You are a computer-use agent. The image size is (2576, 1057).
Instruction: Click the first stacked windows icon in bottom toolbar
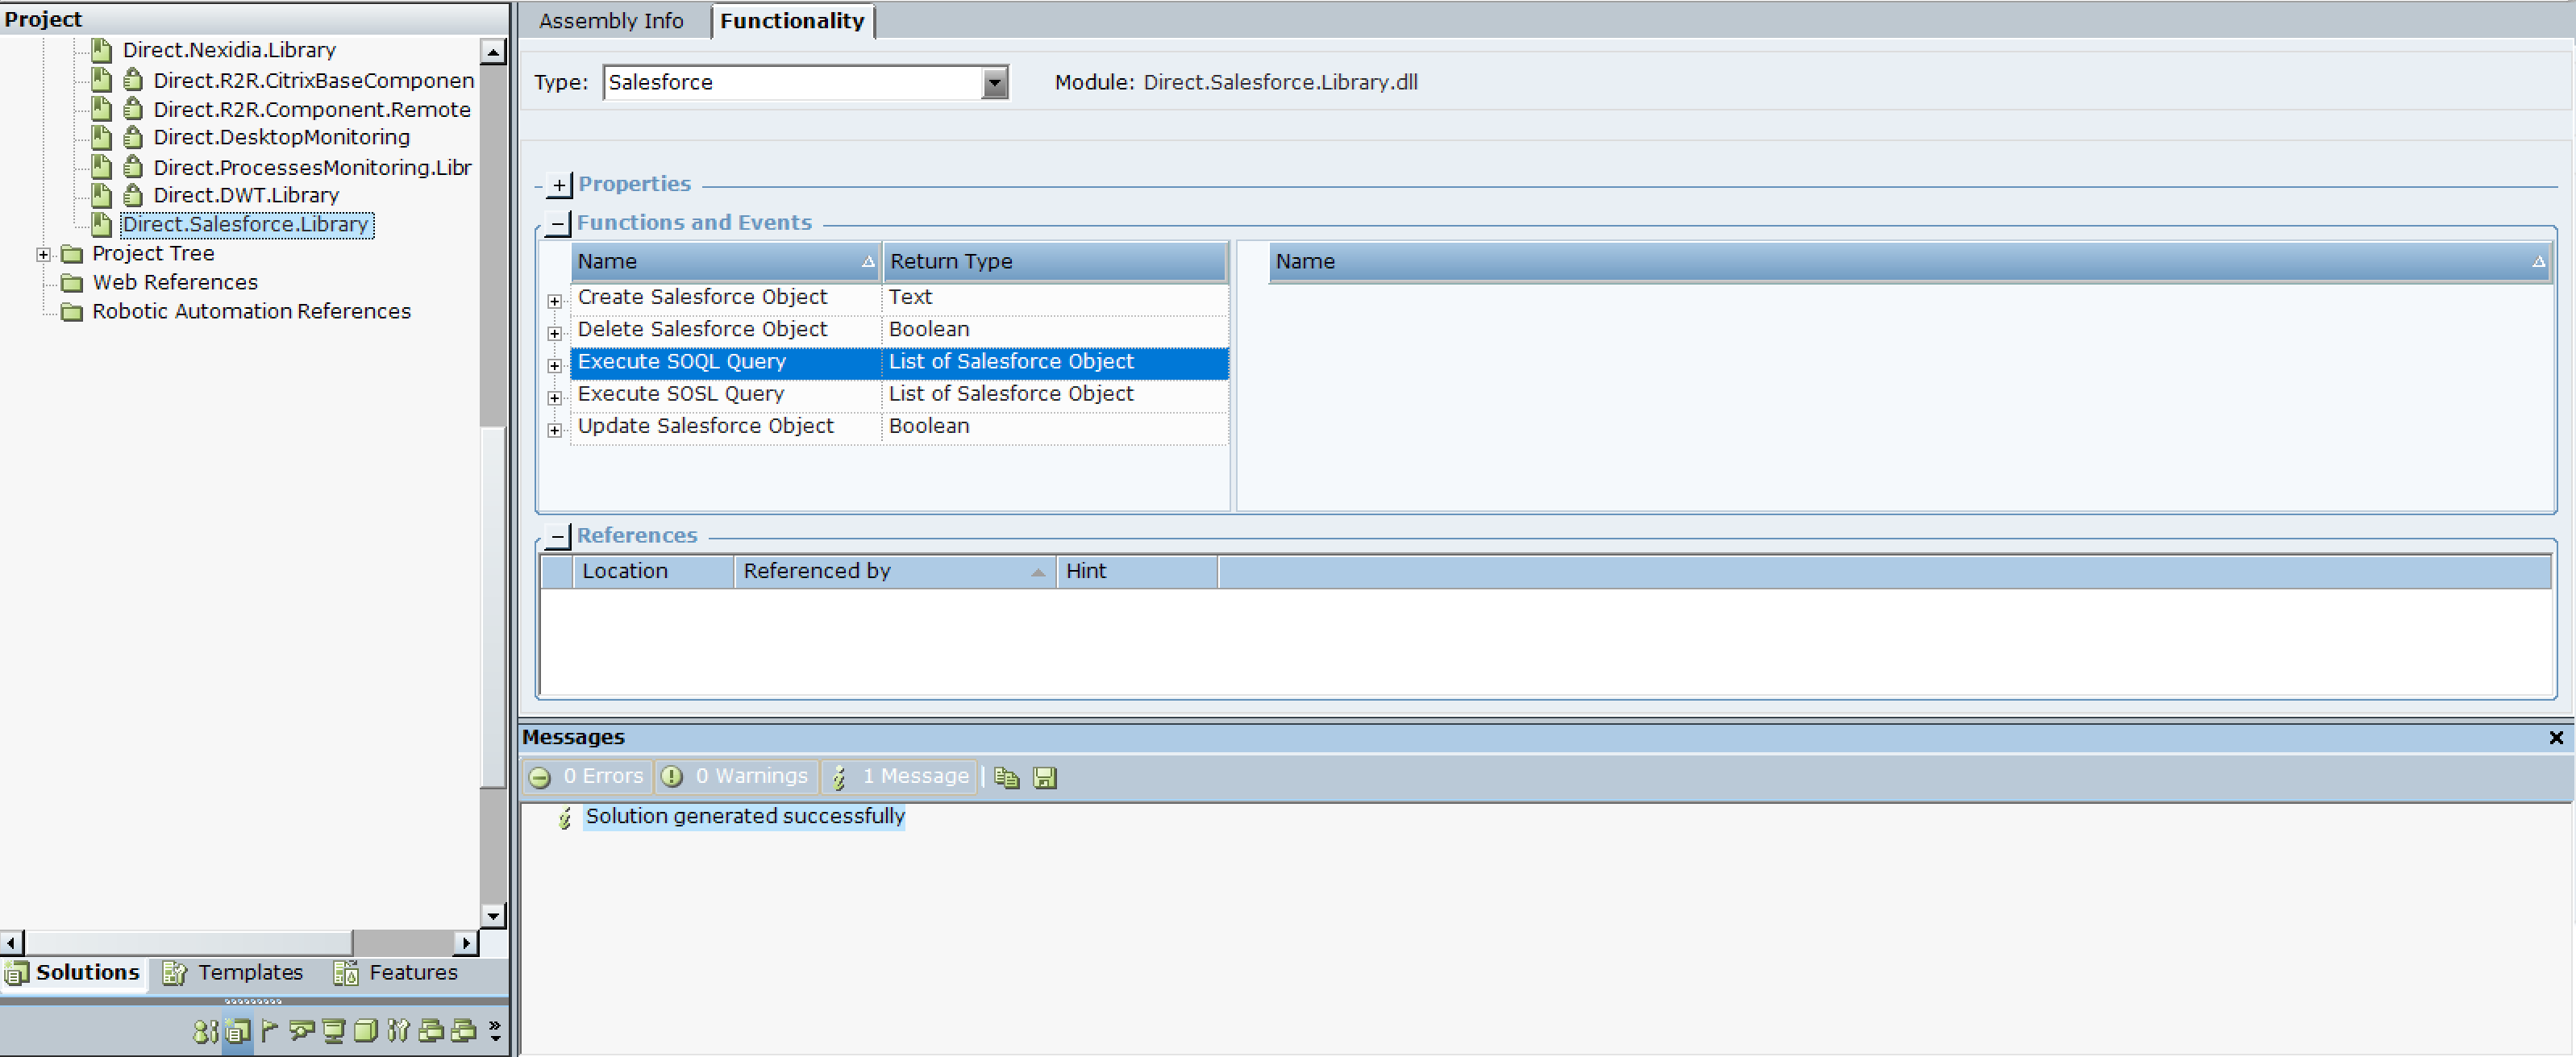pyautogui.click(x=431, y=1030)
